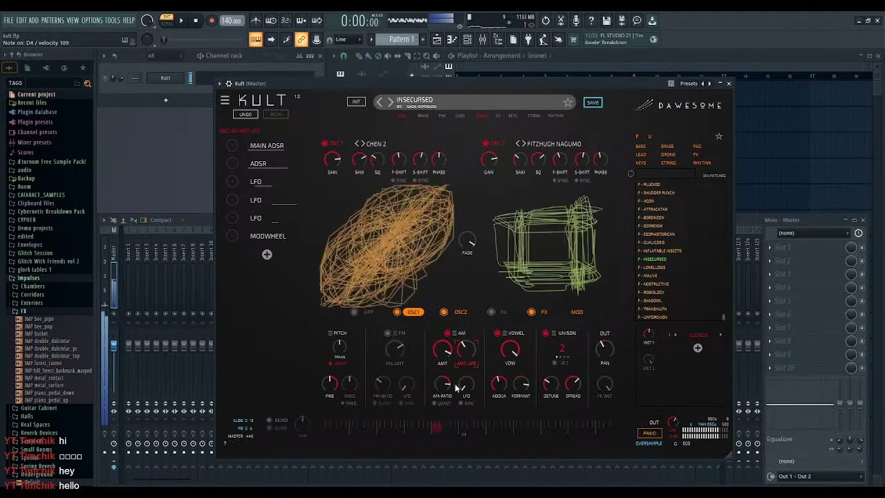Toggle OSC 1 power on/off

pyautogui.click(x=324, y=144)
